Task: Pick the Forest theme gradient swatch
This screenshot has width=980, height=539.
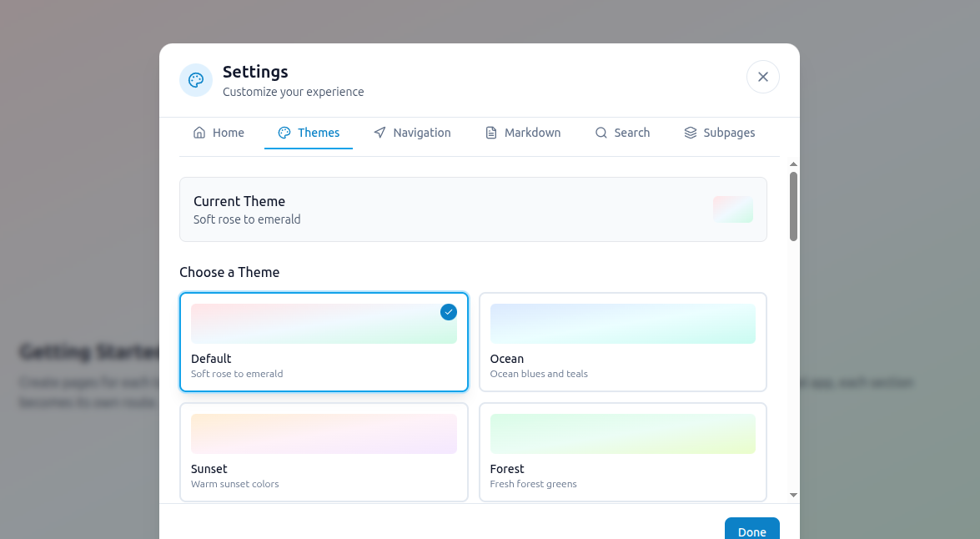Action: pos(622,434)
